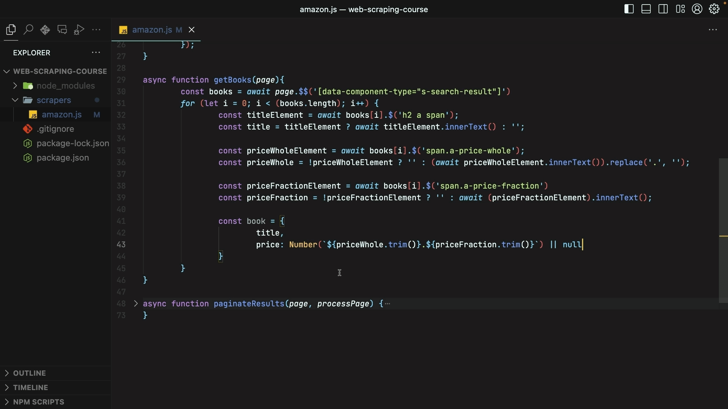Click the paginateResults function name
This screenshot has width=728, height=409.
(x=249, y=304)
